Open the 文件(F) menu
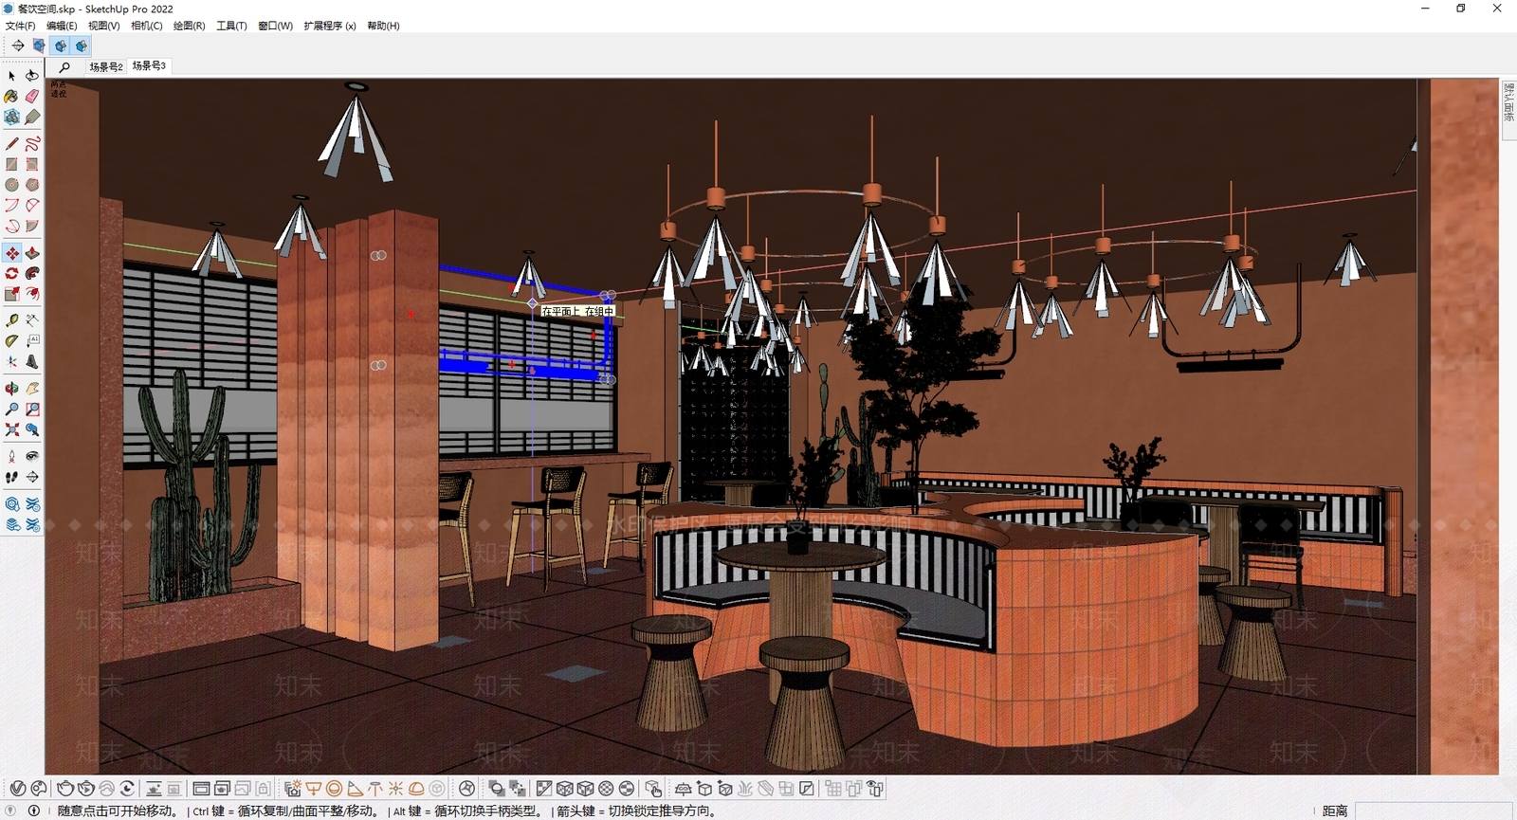The width and height of the screenshot is (1517, 820). click(x=21, y=26)
